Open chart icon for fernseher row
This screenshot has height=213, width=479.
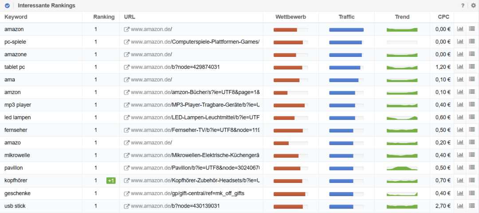[460, 130]
